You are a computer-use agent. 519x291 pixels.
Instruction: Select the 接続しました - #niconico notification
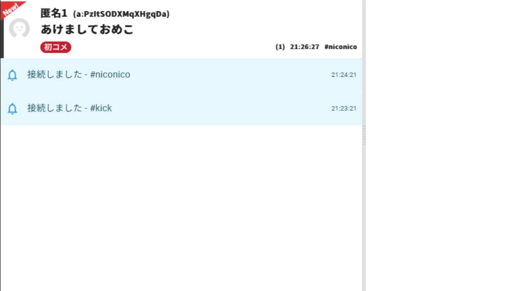181,75
